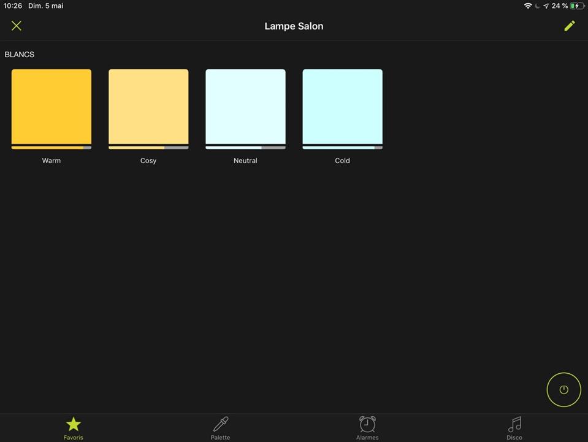Click the Cosy brightness bar

148,147
